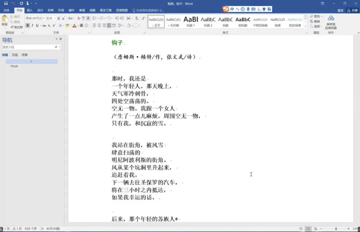The height and width of the screenshot is (232, 360).
Task: Toggle Italic formatting
Action: [32, 25]
